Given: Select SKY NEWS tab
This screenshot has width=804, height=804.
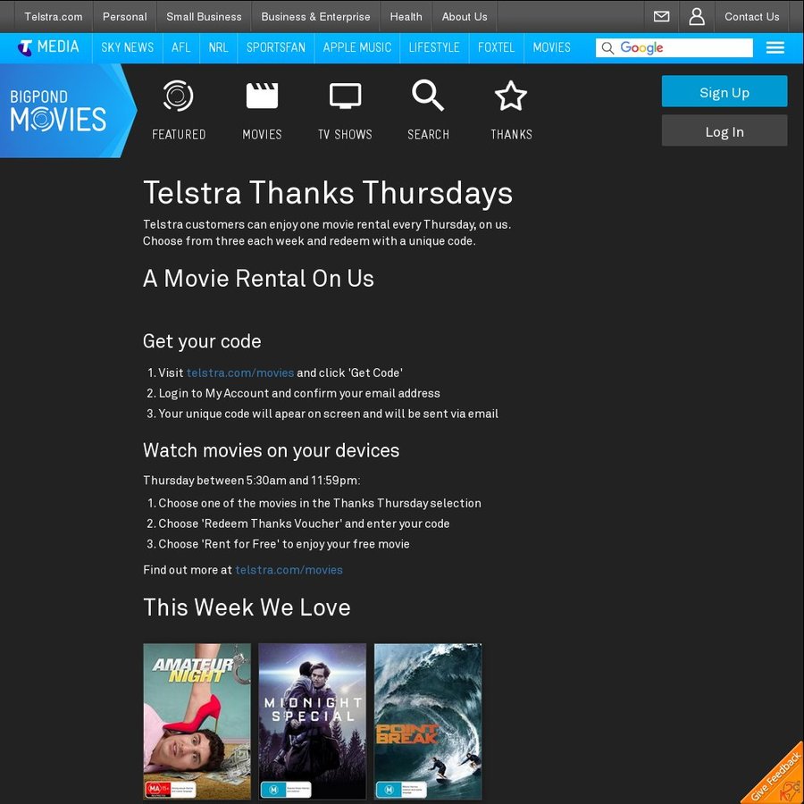Looking at the screenshot, I should 127,47.
